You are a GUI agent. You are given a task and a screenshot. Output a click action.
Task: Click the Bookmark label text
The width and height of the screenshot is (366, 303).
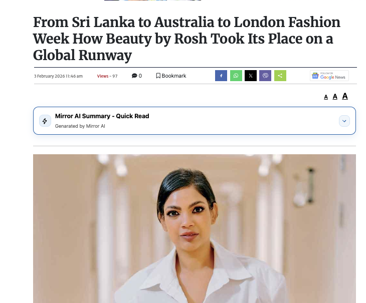click(x=174, y=76)
